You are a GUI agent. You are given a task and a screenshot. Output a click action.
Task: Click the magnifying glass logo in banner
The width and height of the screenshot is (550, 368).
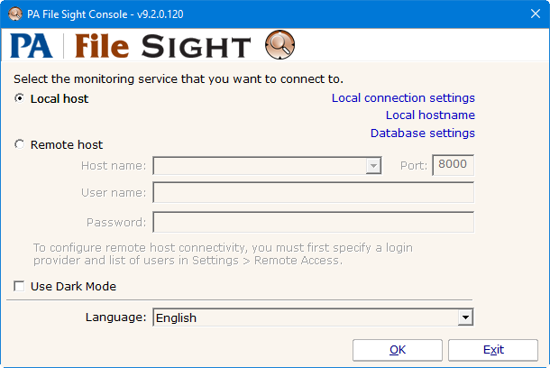pyautogui.click(x=280, y=45)
